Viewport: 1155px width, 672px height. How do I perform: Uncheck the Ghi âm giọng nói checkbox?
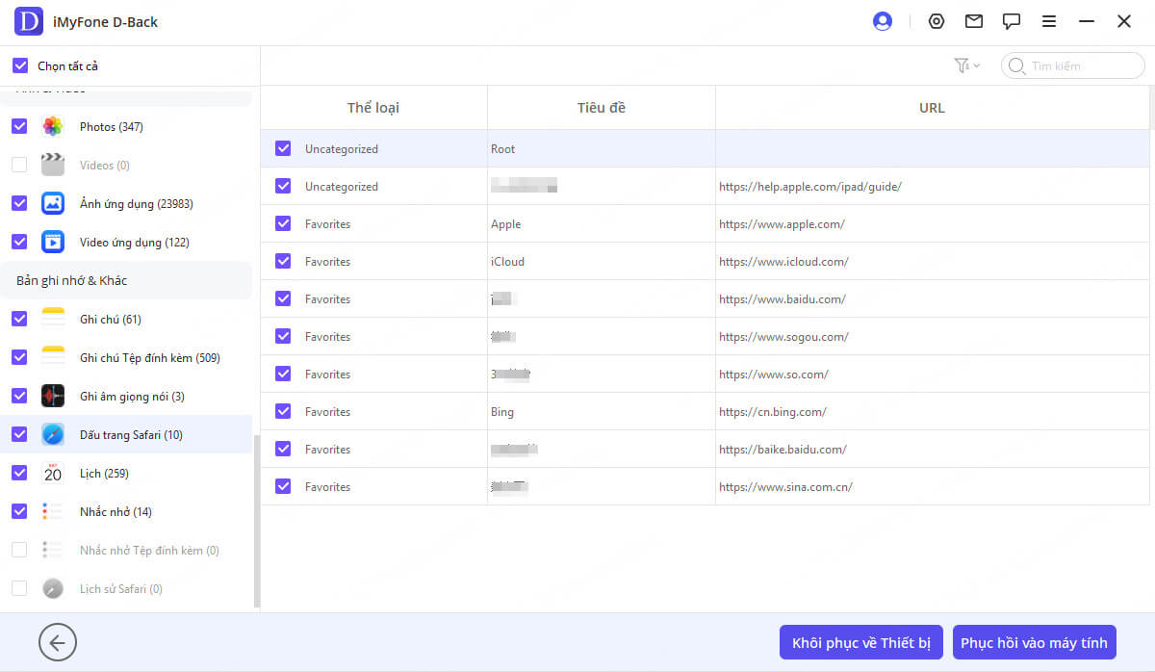coord(19,396)
